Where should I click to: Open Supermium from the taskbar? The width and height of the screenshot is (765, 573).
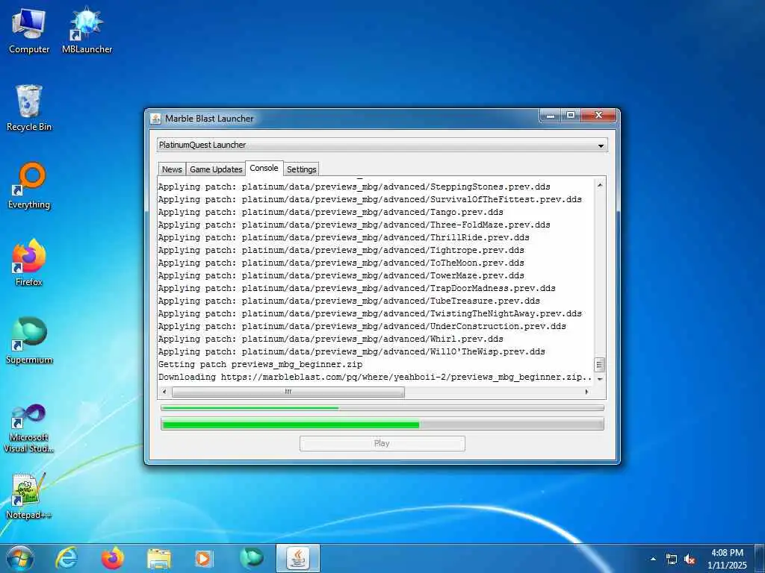pyautogui.click(x=251, y=558)
